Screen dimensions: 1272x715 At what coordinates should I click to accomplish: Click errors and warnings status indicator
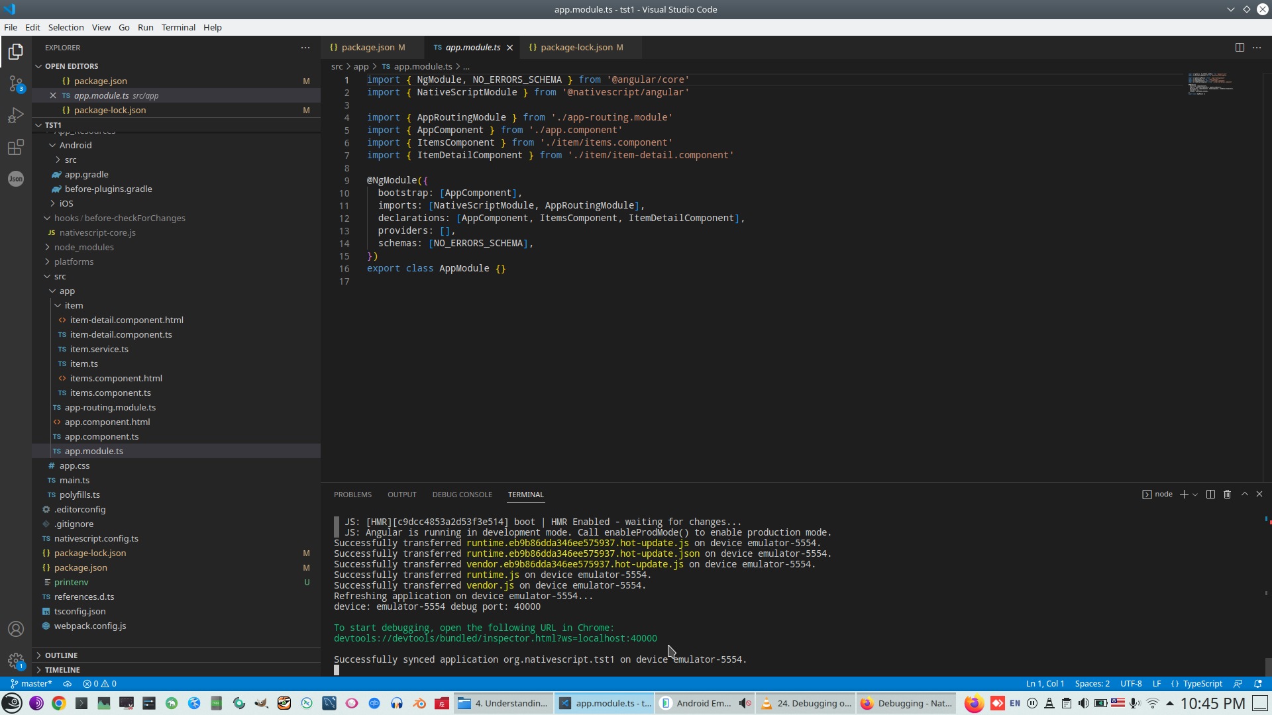99,684
